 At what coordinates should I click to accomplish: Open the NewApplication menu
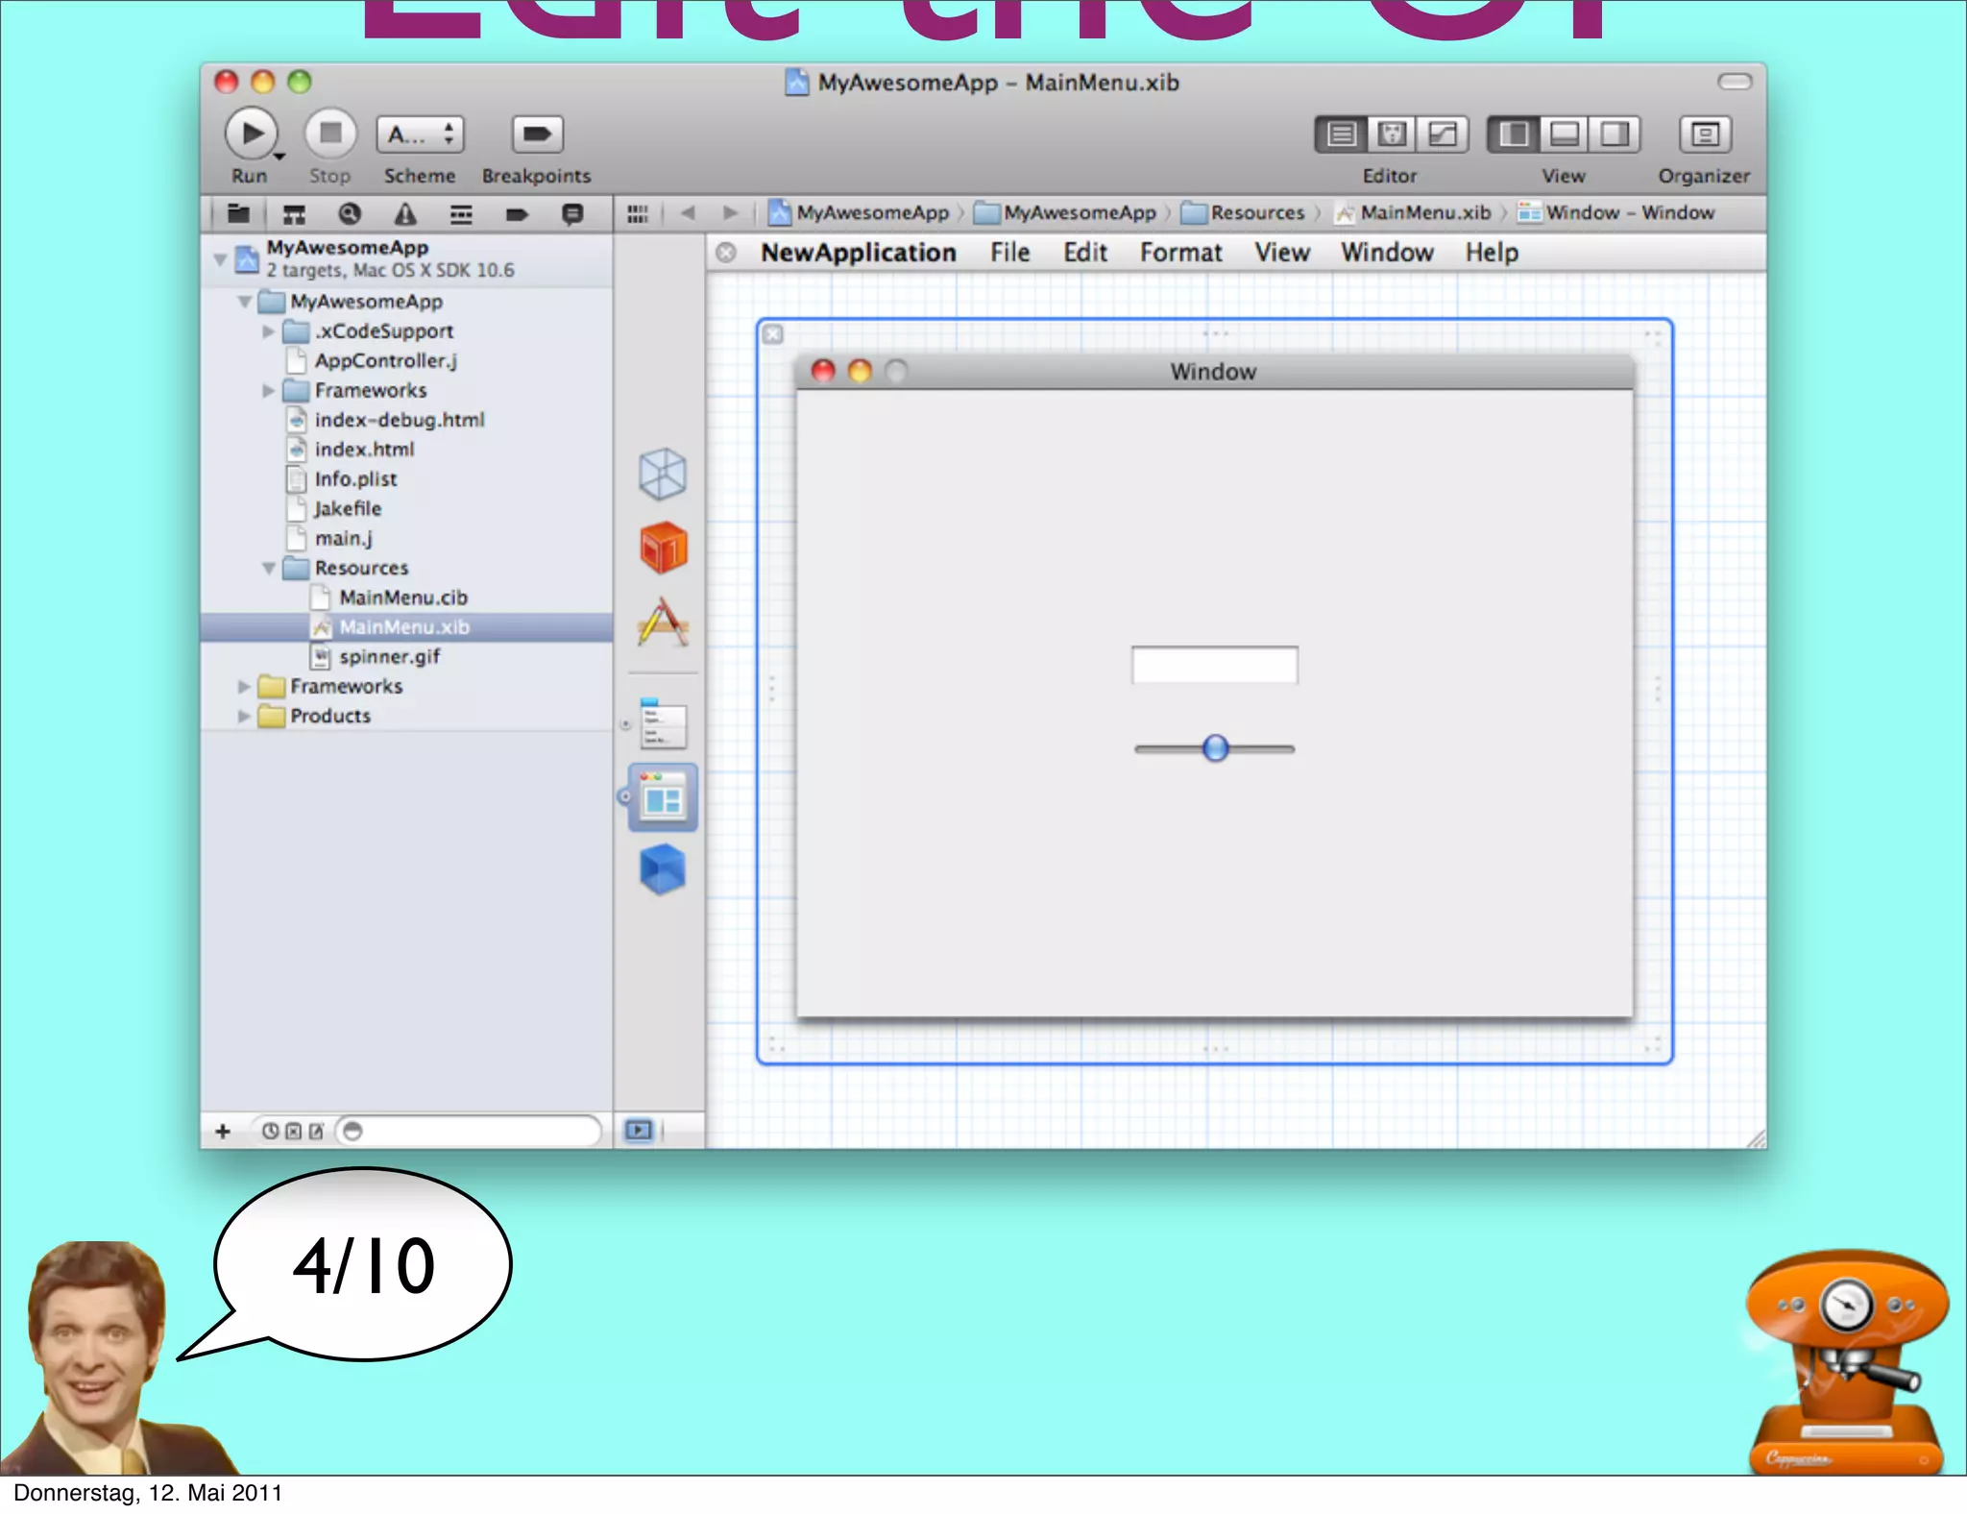click(858, 253)
